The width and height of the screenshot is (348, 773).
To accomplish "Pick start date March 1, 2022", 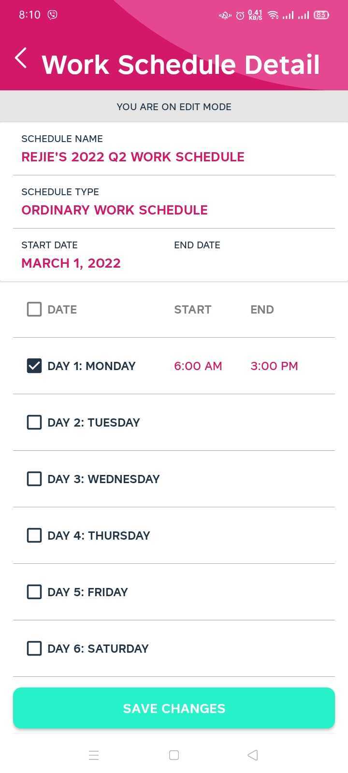I will tap(71, 263).
